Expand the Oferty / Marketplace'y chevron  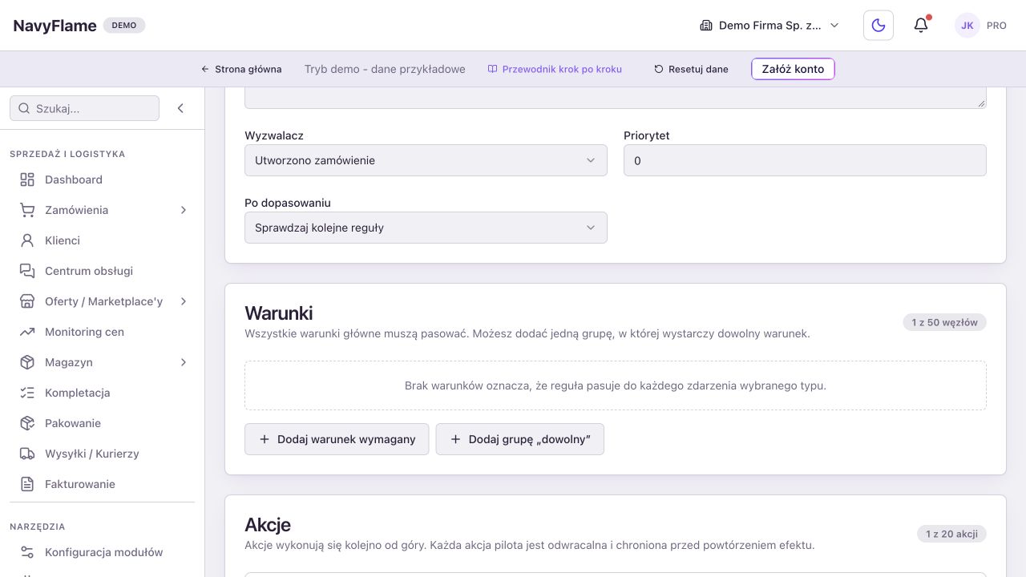point(183,301)
